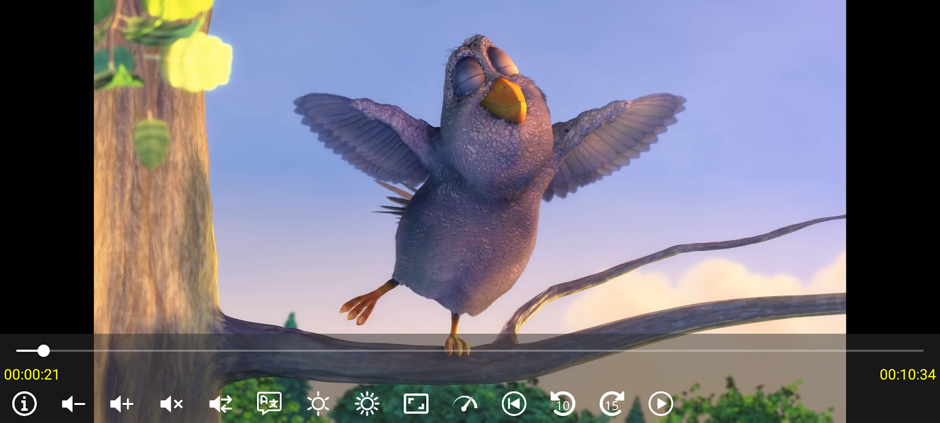Click the total duration 00:10:34
Image resolution: width=940 pixels, height=423 pixels.
tap(908, 375)
